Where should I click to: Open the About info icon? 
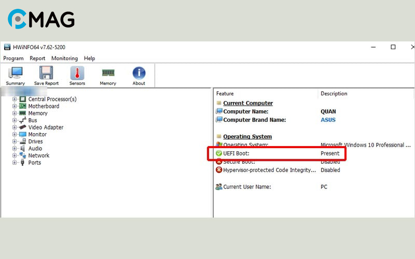139,73
